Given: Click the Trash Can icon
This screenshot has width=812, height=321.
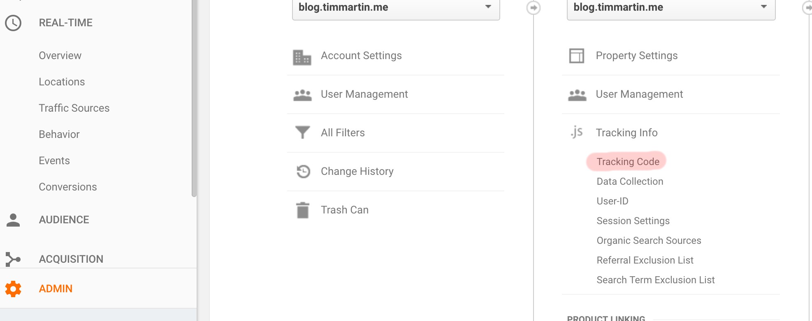Looking at the screenshot, I should coord(303,210).
